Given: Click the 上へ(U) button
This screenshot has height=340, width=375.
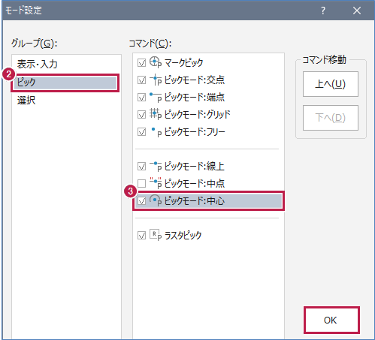Looking at the screenshot, I should [331, 84].
